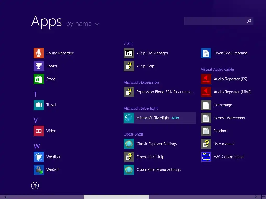Open the License Agreement document icon
The image size is (266, 199).
[x=206, y=118]
